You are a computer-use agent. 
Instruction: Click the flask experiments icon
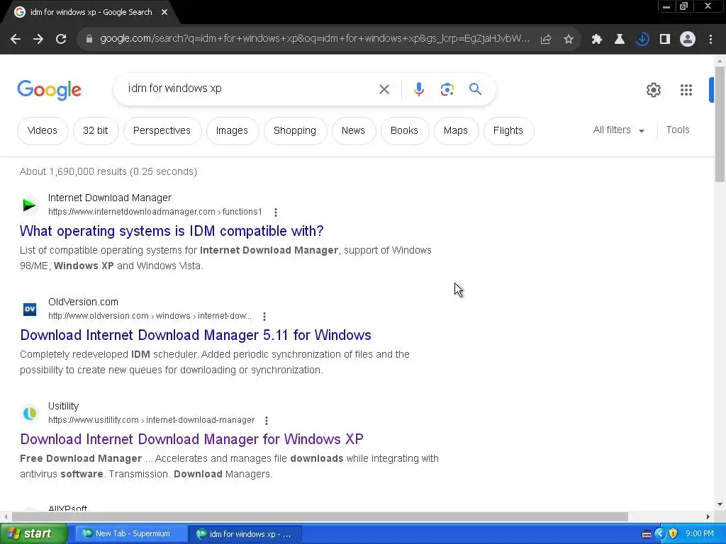coord(620,40)
